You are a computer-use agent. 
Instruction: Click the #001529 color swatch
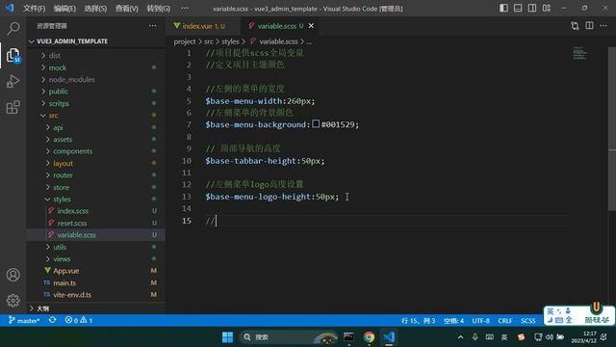(x=316, y=124)
